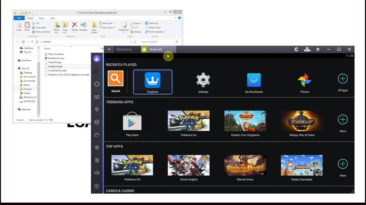Click the copy icon in BlueStacks sidebar
This screenshot has width=366, height=205.
(97, 147)
